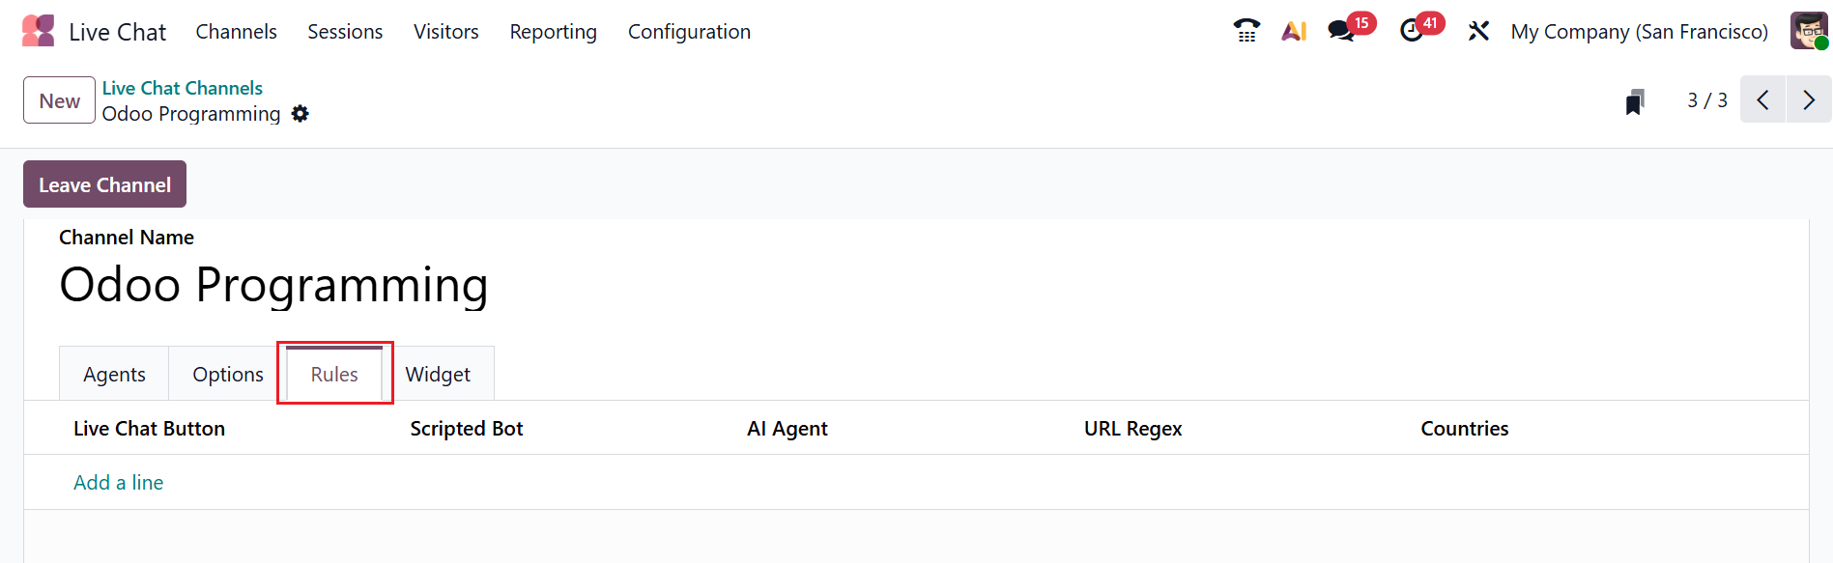The width and height of the screenshot is (1833, 563).
Task: Click the Add a line link
Action: tap(119, 483)
